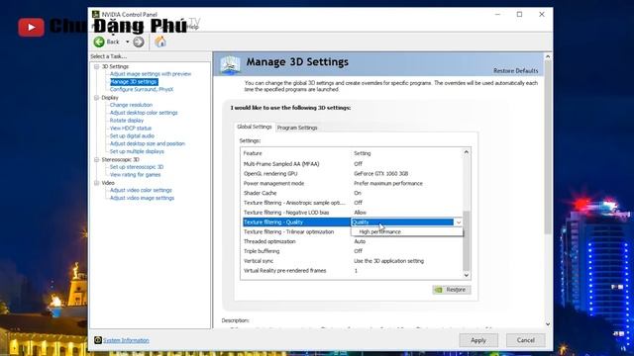Open the Home icon in toolbar
The width and height of the screenshot is (634, 356).
(x=160, y=42)
